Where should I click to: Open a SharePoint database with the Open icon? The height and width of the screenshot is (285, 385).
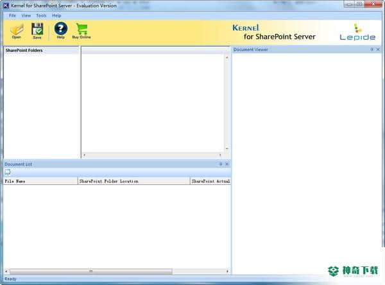click(x=17, y=31)
